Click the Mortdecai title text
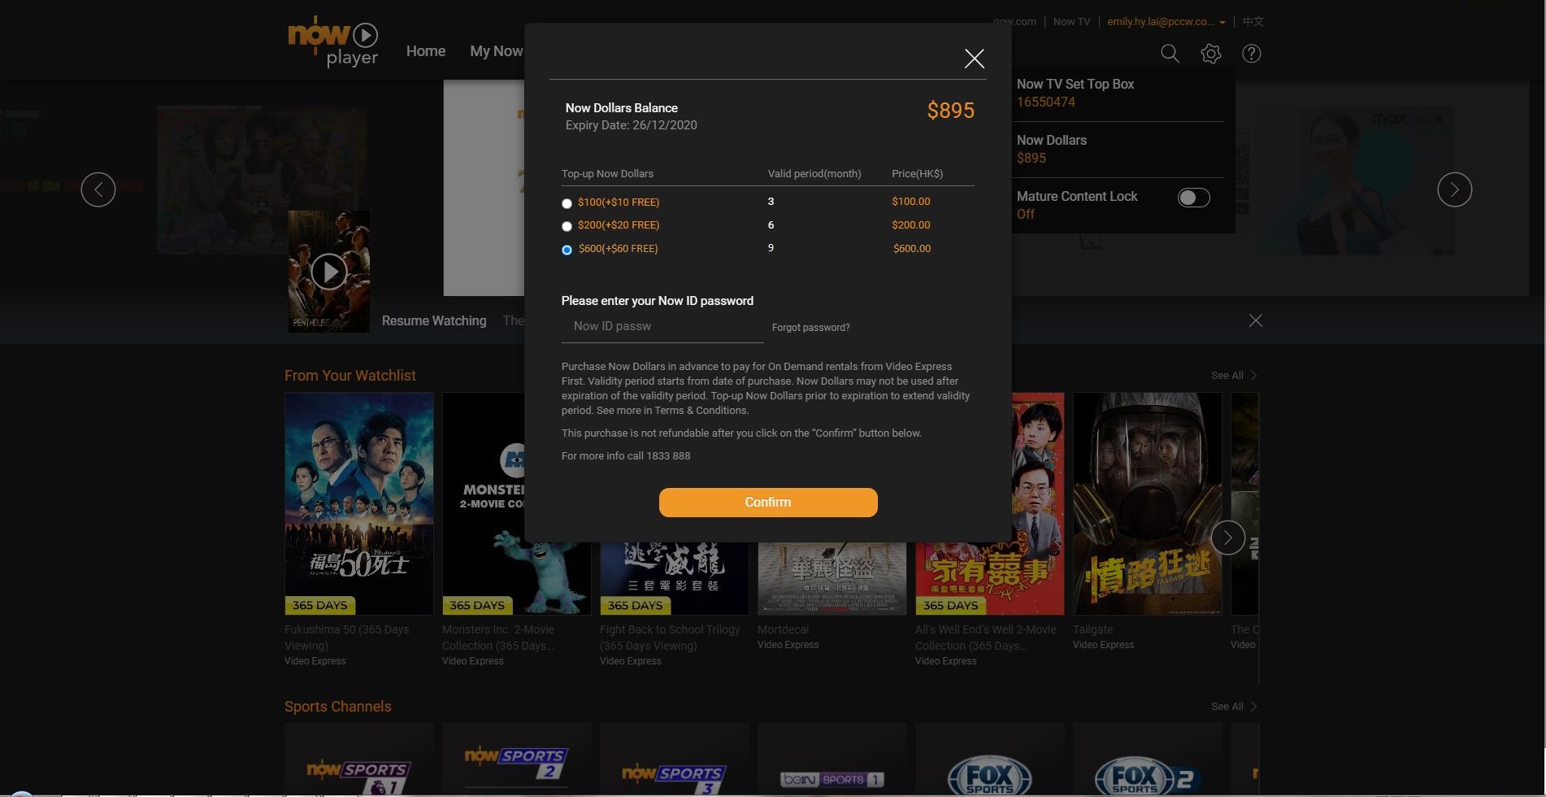 (x=783, y=629)
